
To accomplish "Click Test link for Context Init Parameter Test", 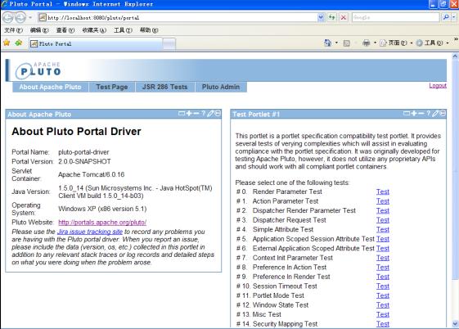I will tap(383, 258).
